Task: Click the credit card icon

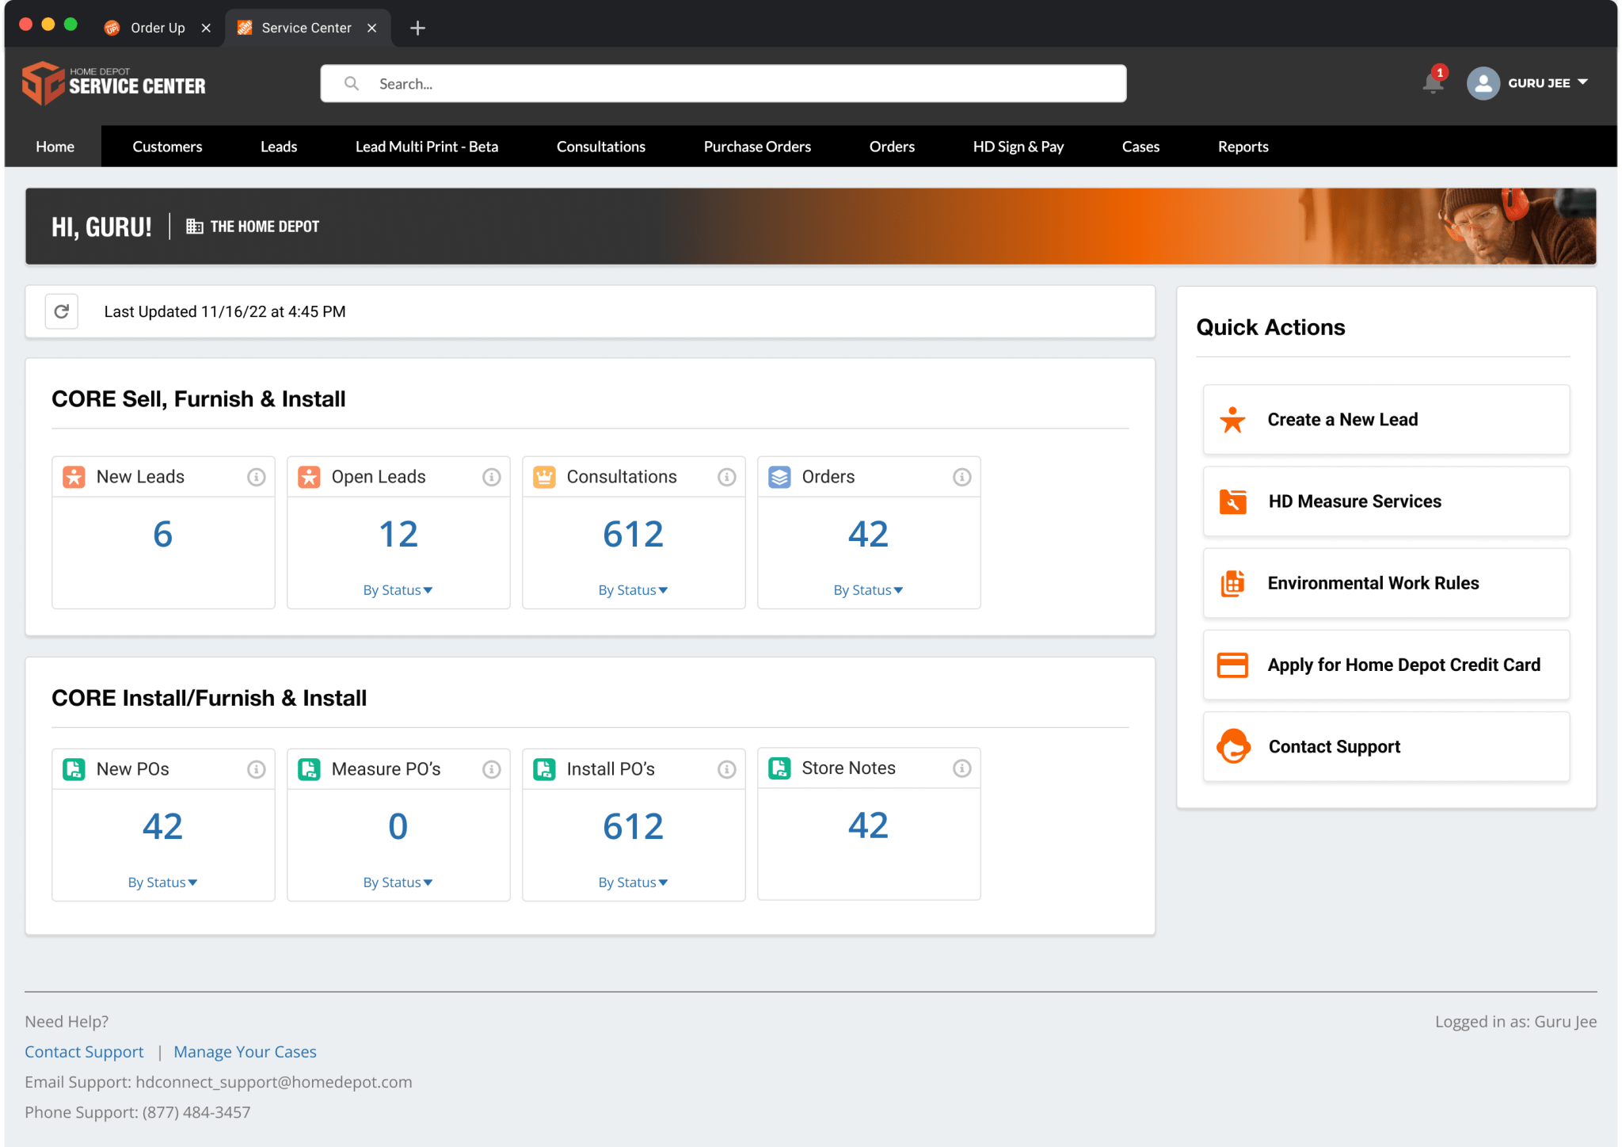Action: click(1232, 665)
